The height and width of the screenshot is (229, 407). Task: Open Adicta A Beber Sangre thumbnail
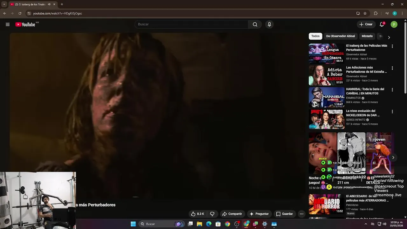[x=327, y=75]
